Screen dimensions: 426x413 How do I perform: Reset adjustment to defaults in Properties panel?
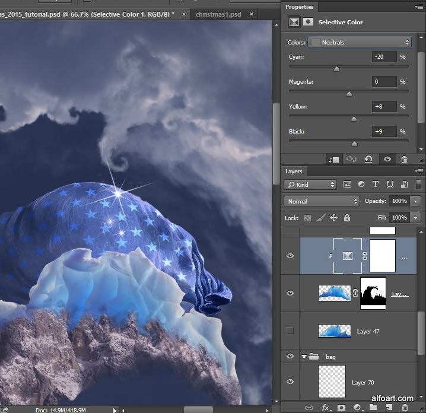click(x=368, y=159)
